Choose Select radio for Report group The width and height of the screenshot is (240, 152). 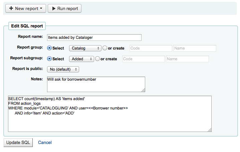click(50, 48)
